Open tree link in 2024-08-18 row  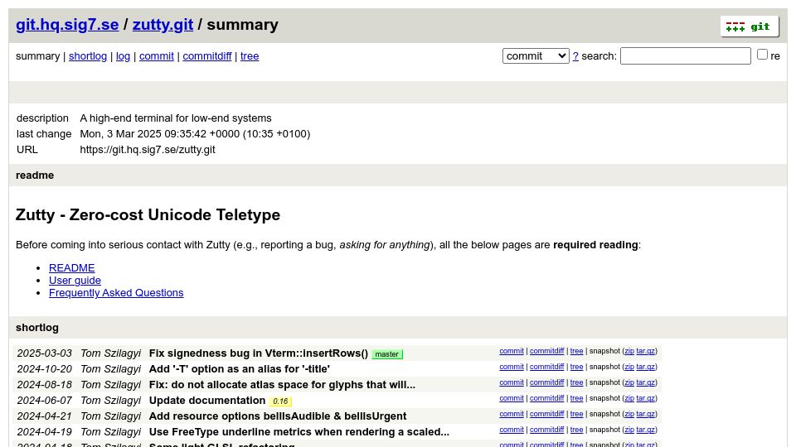pyautogui.click(x=576, y=382)
